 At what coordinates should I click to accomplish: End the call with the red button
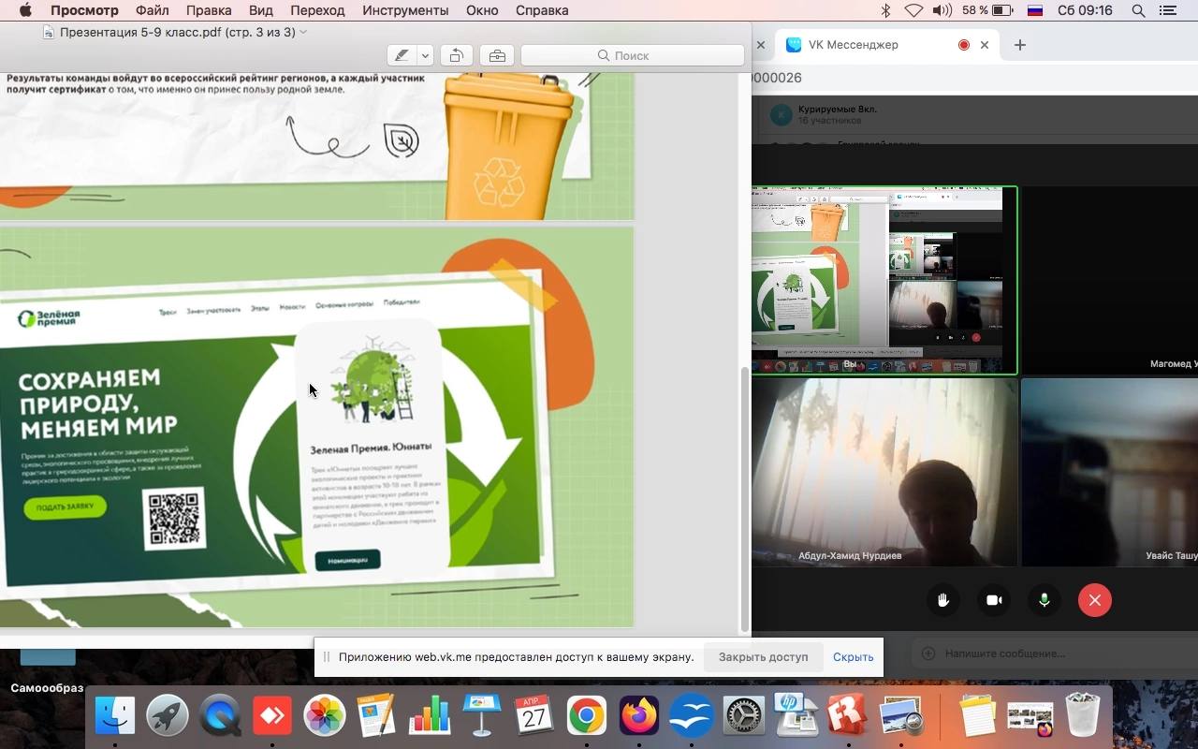pyautogui.click(x=1094, y=600)
